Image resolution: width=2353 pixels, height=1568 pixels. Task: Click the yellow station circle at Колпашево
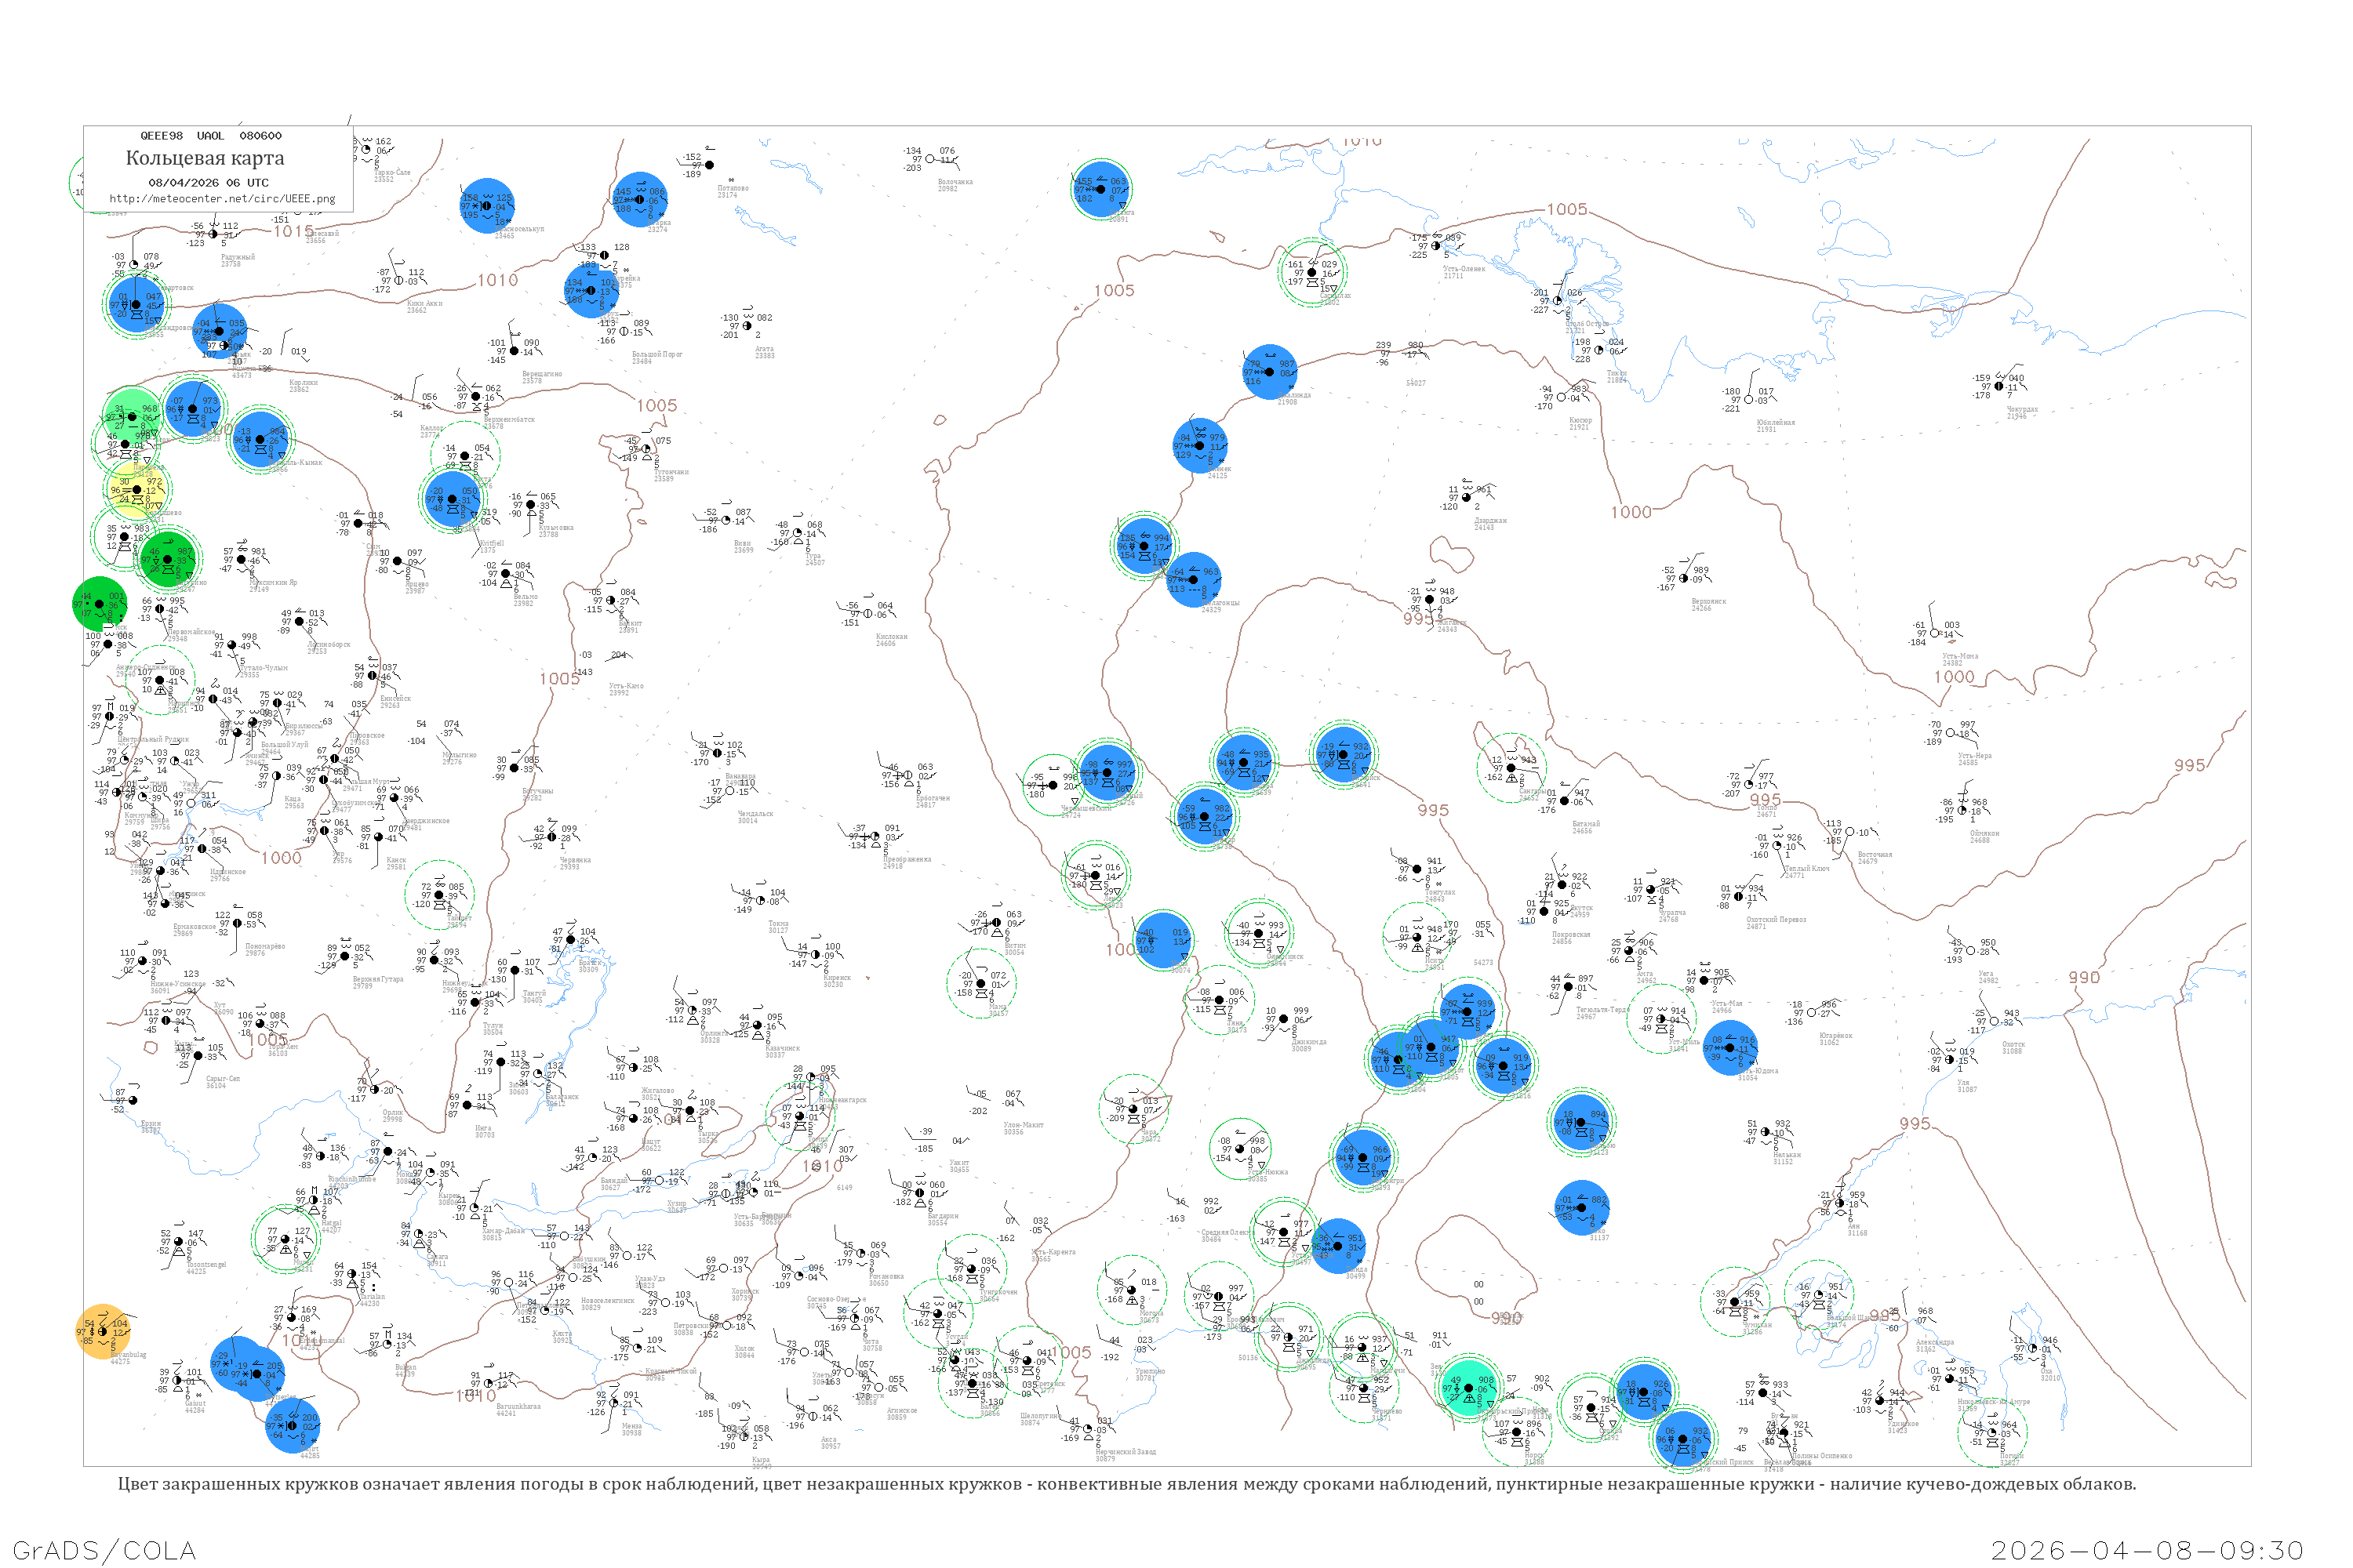tap(137, 490)
